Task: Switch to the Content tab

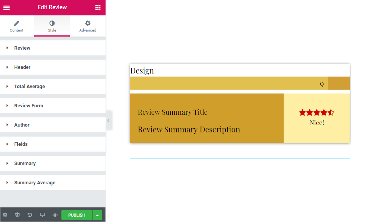Action: pyautogui.click(x=17, y=26)
